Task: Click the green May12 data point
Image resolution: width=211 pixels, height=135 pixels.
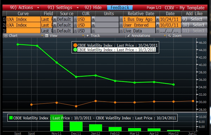Action: tap(174, 85)
